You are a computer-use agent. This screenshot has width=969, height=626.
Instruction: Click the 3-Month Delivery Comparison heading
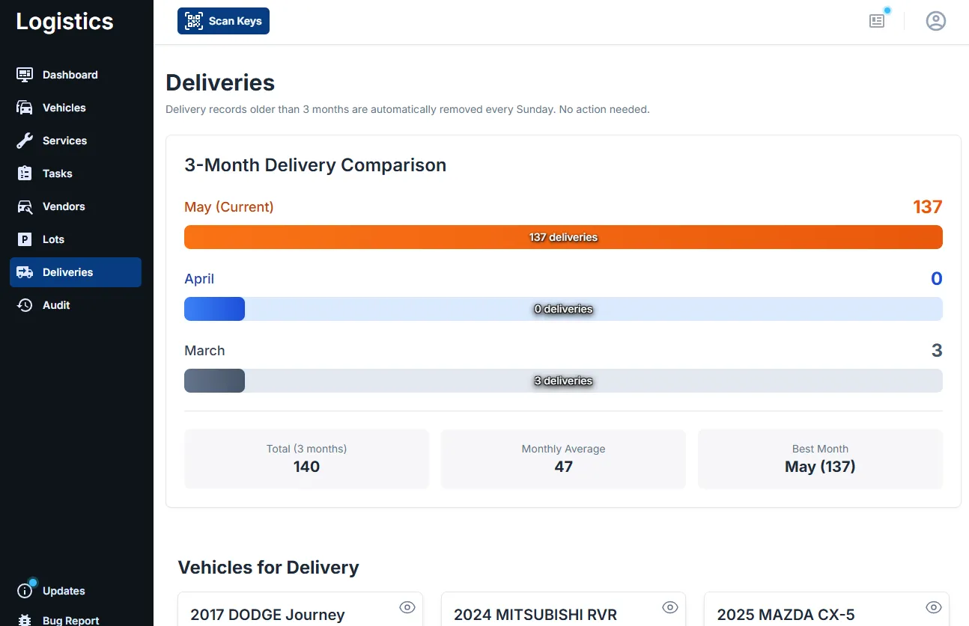315,165
